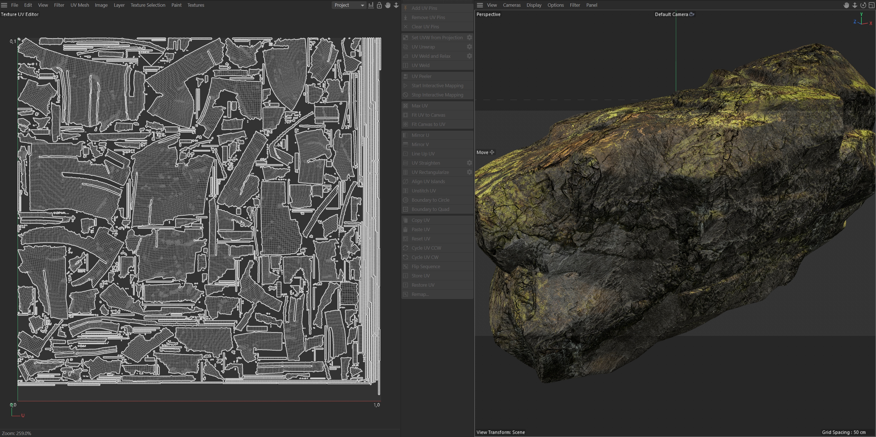Click the orbit rotate icon in Perspective viewport

(x=863, y=5)
